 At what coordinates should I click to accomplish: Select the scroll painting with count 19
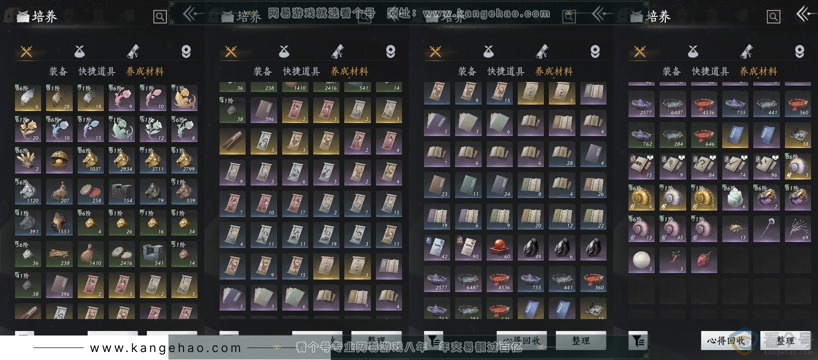click(326, 235)
